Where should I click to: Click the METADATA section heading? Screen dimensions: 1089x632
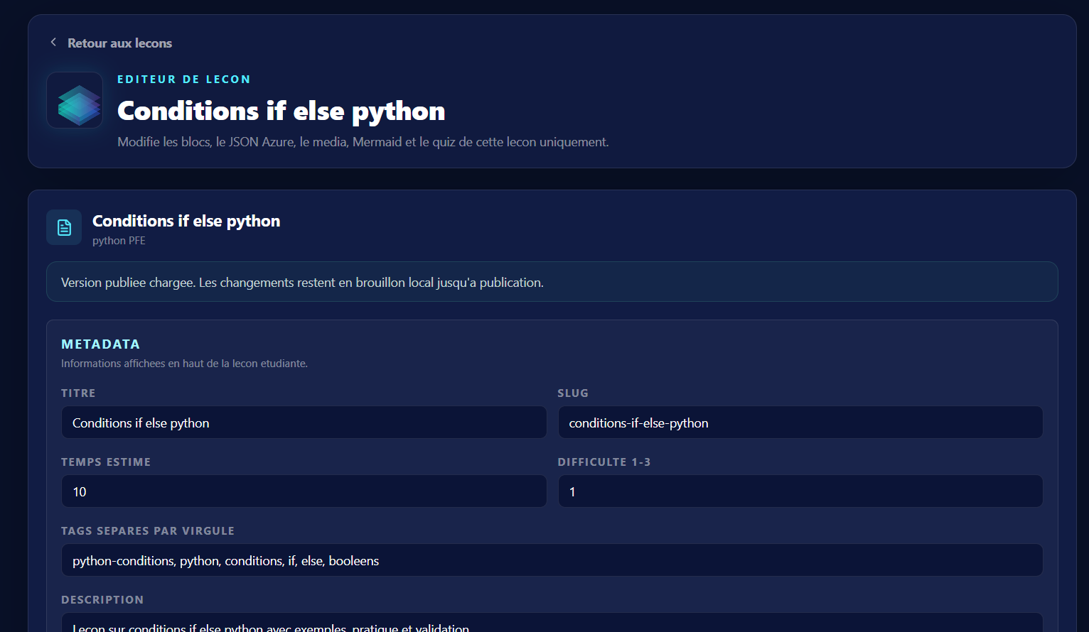[100, 344]
